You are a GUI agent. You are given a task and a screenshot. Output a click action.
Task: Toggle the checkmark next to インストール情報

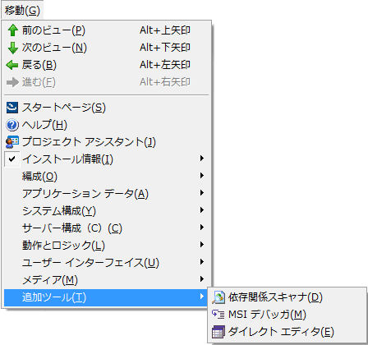point(12,159)
